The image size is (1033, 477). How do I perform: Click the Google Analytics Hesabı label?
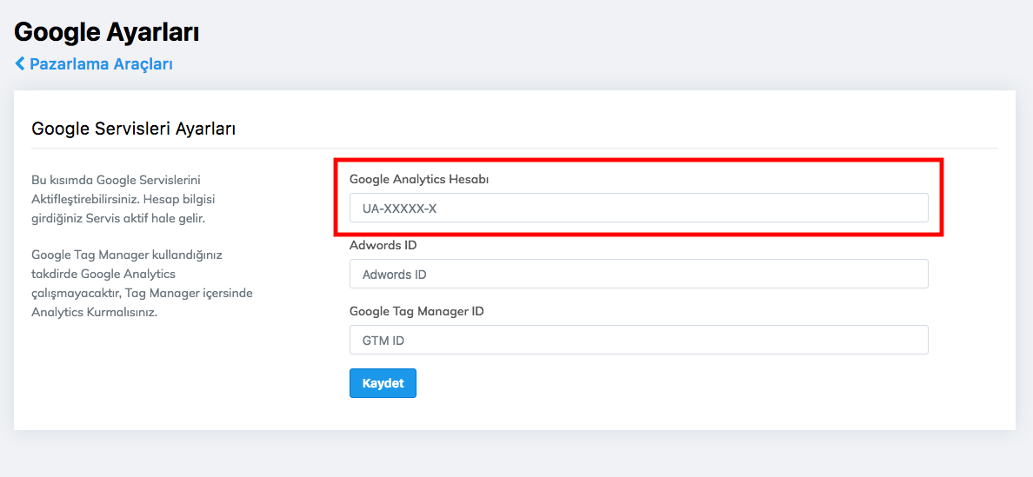[x=419, y=179]
